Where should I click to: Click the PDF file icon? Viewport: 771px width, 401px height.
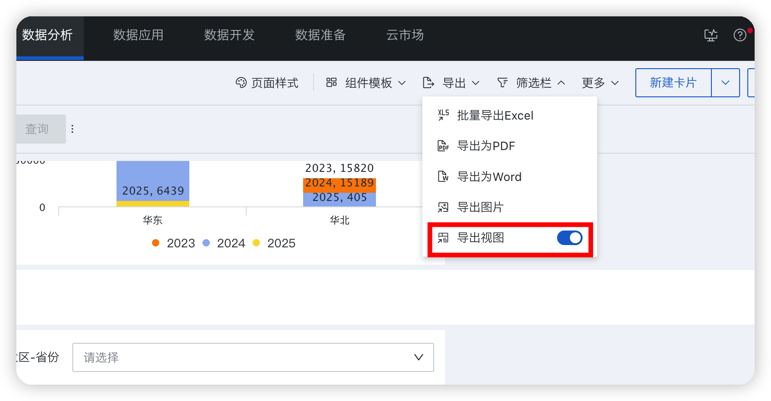(x=443, y=146)
